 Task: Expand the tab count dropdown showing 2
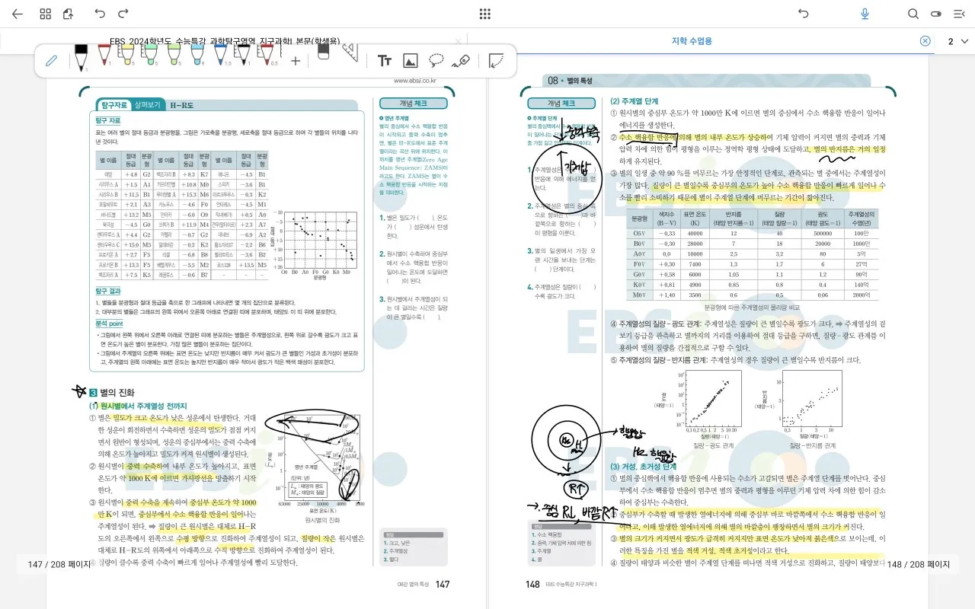pos(957,41)
